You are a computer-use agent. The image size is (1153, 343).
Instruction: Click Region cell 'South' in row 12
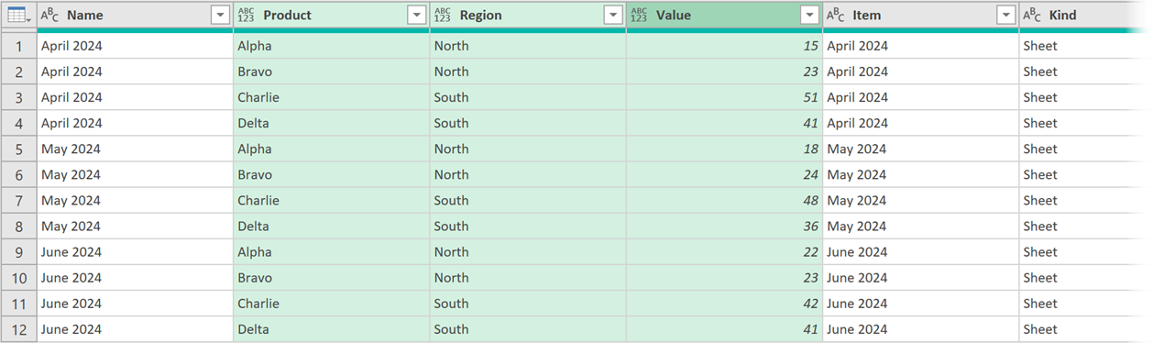(528, 329)
